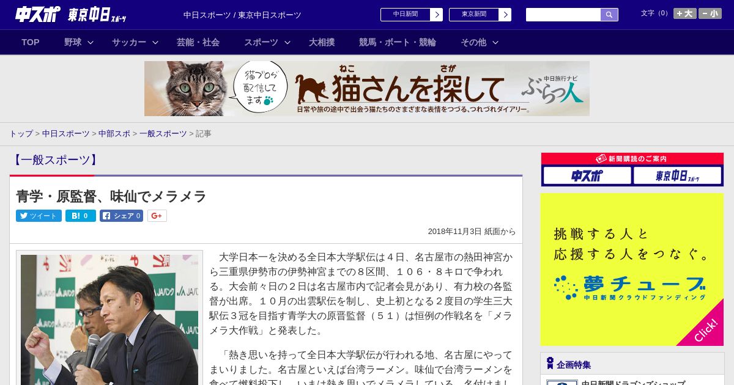Go to トップ breadcrumb link
Screen dimensions: 734x385
(21, 134)
